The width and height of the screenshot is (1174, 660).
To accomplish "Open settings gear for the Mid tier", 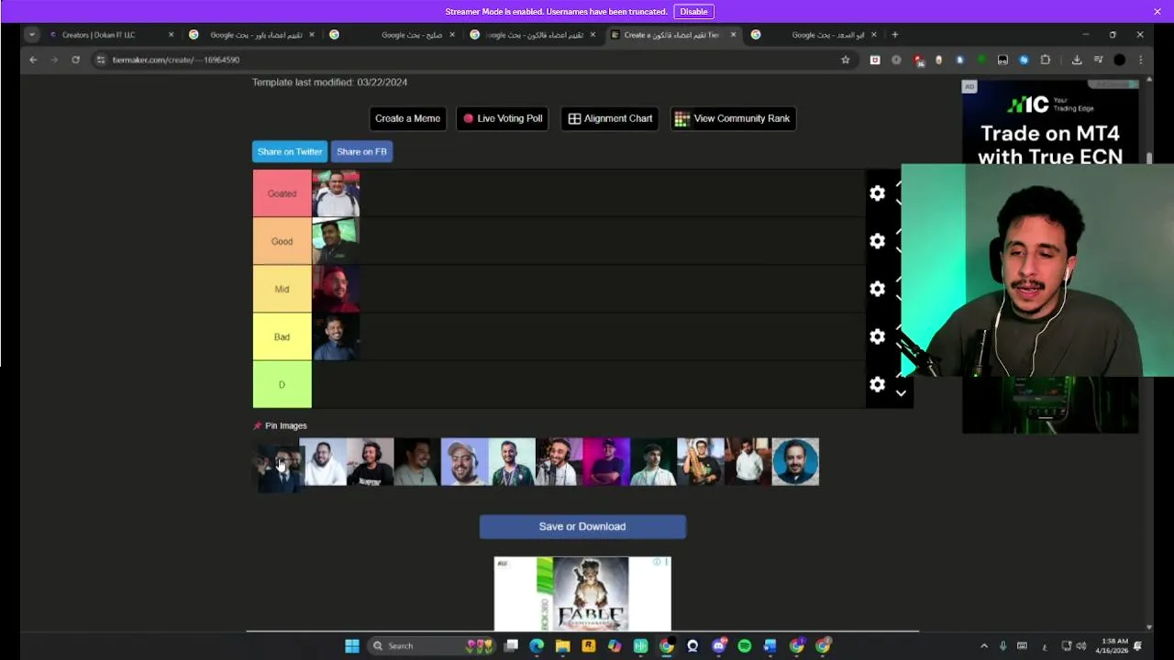I will point(877,289).
